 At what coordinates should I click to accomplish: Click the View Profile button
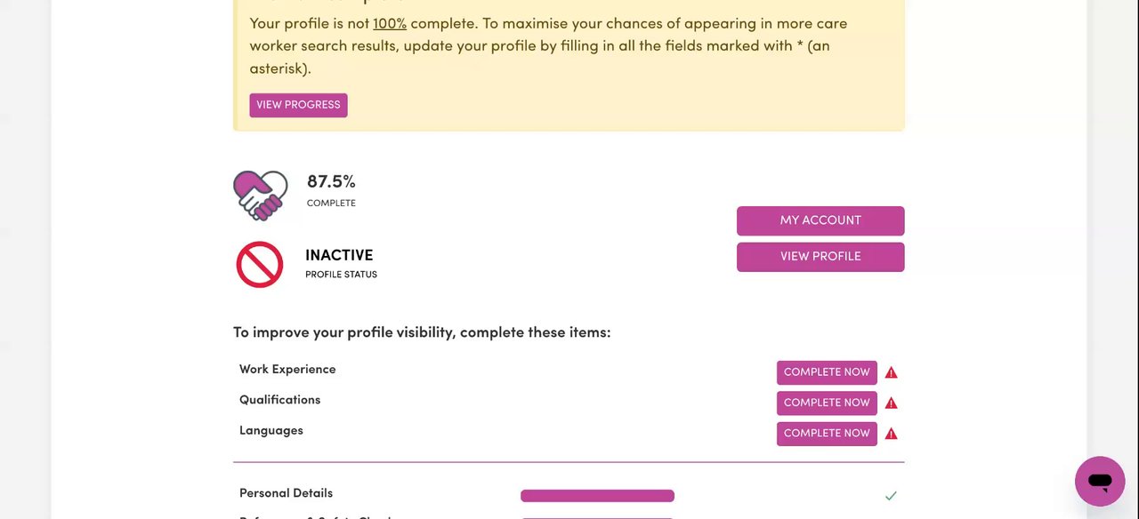coord(820,257)
